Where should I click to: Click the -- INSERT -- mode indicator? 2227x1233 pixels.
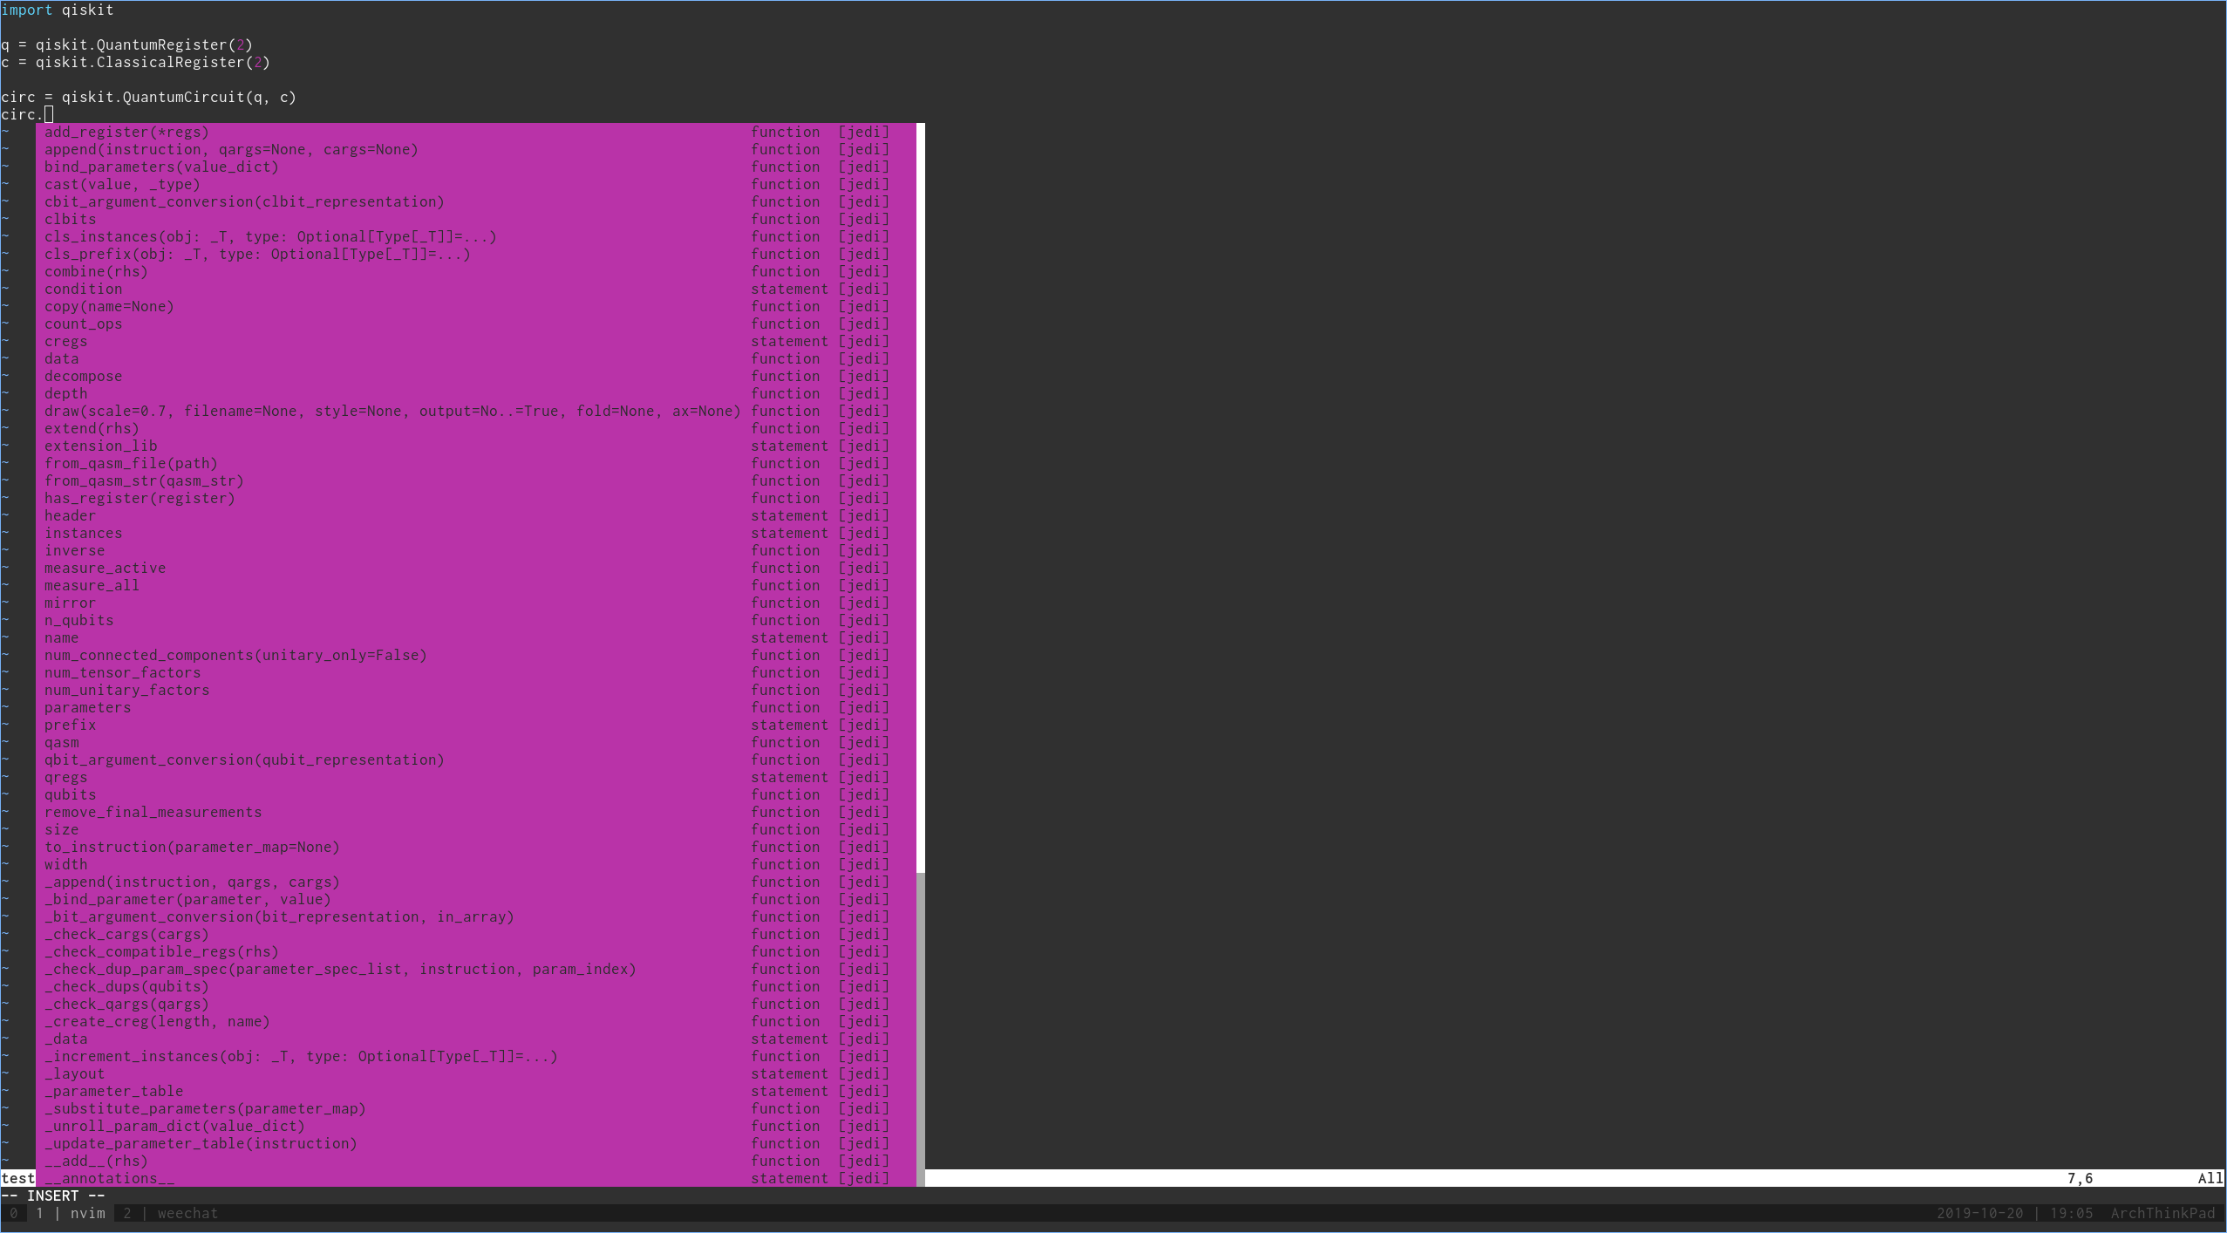tap(51, 1196)
